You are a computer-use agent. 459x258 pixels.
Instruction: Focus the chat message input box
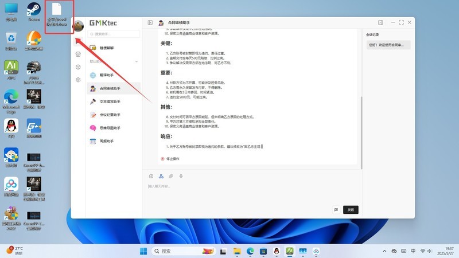(253, 193)
